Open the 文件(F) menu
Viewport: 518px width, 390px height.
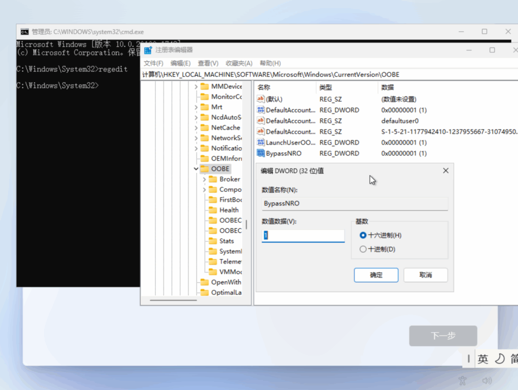153,63
